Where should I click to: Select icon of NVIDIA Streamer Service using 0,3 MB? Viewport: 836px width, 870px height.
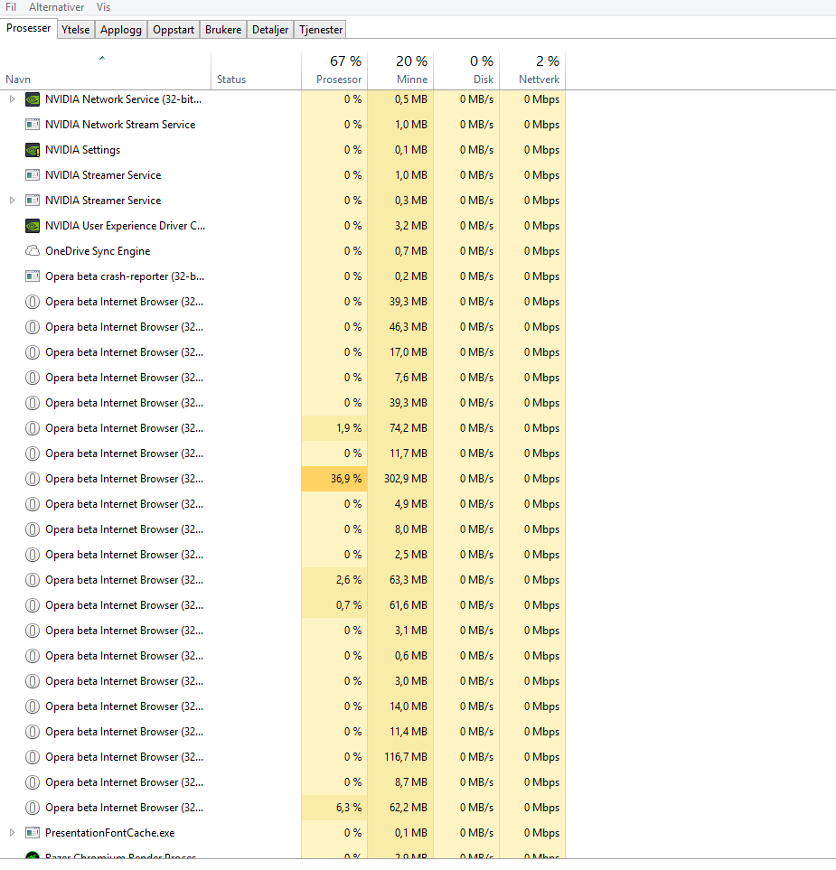click(33, 201)
